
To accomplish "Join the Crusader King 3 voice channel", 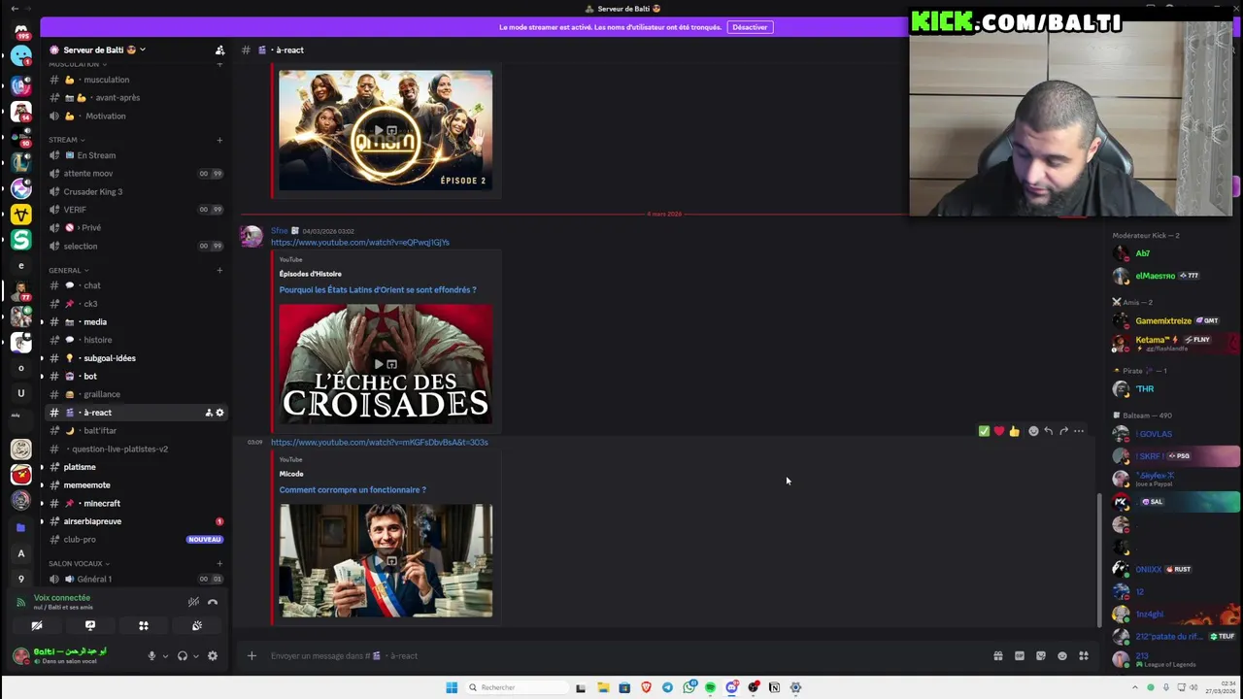I will (x=136, y=191).
